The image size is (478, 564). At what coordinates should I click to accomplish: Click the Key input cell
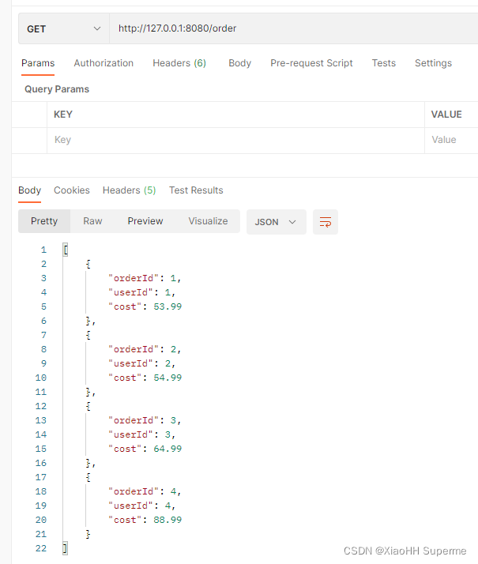click(235, 140)
